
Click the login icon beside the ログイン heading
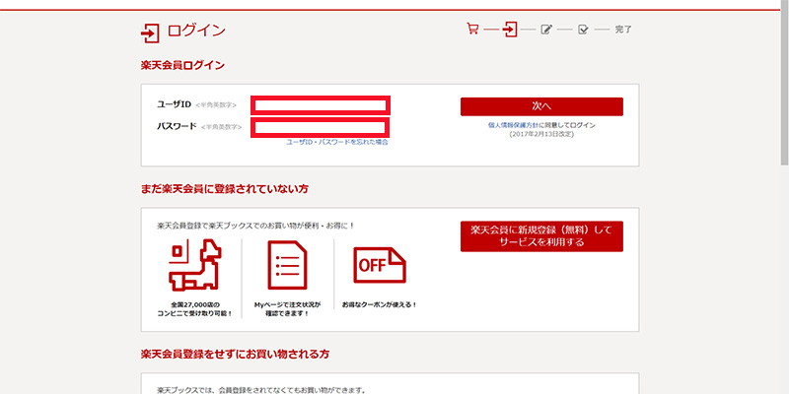150,33
